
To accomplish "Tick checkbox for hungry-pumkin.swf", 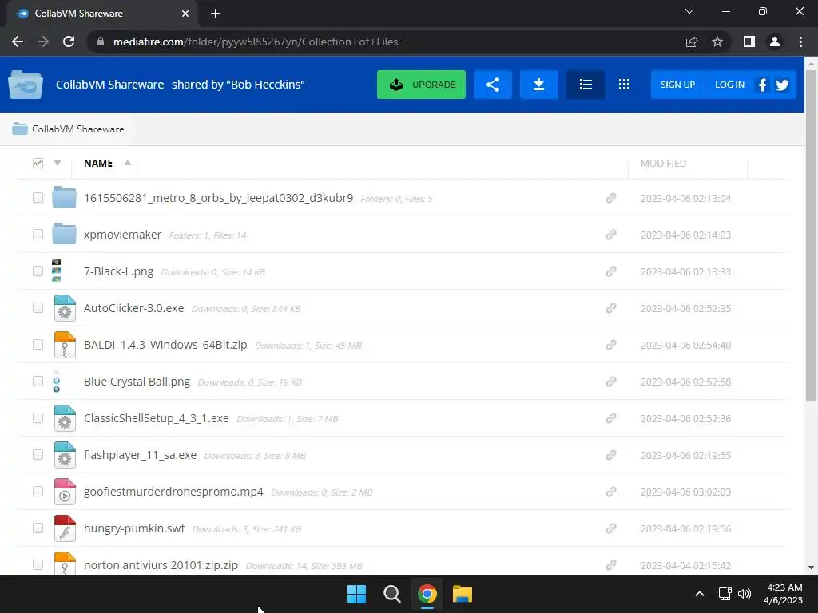I will pos(38,528).
